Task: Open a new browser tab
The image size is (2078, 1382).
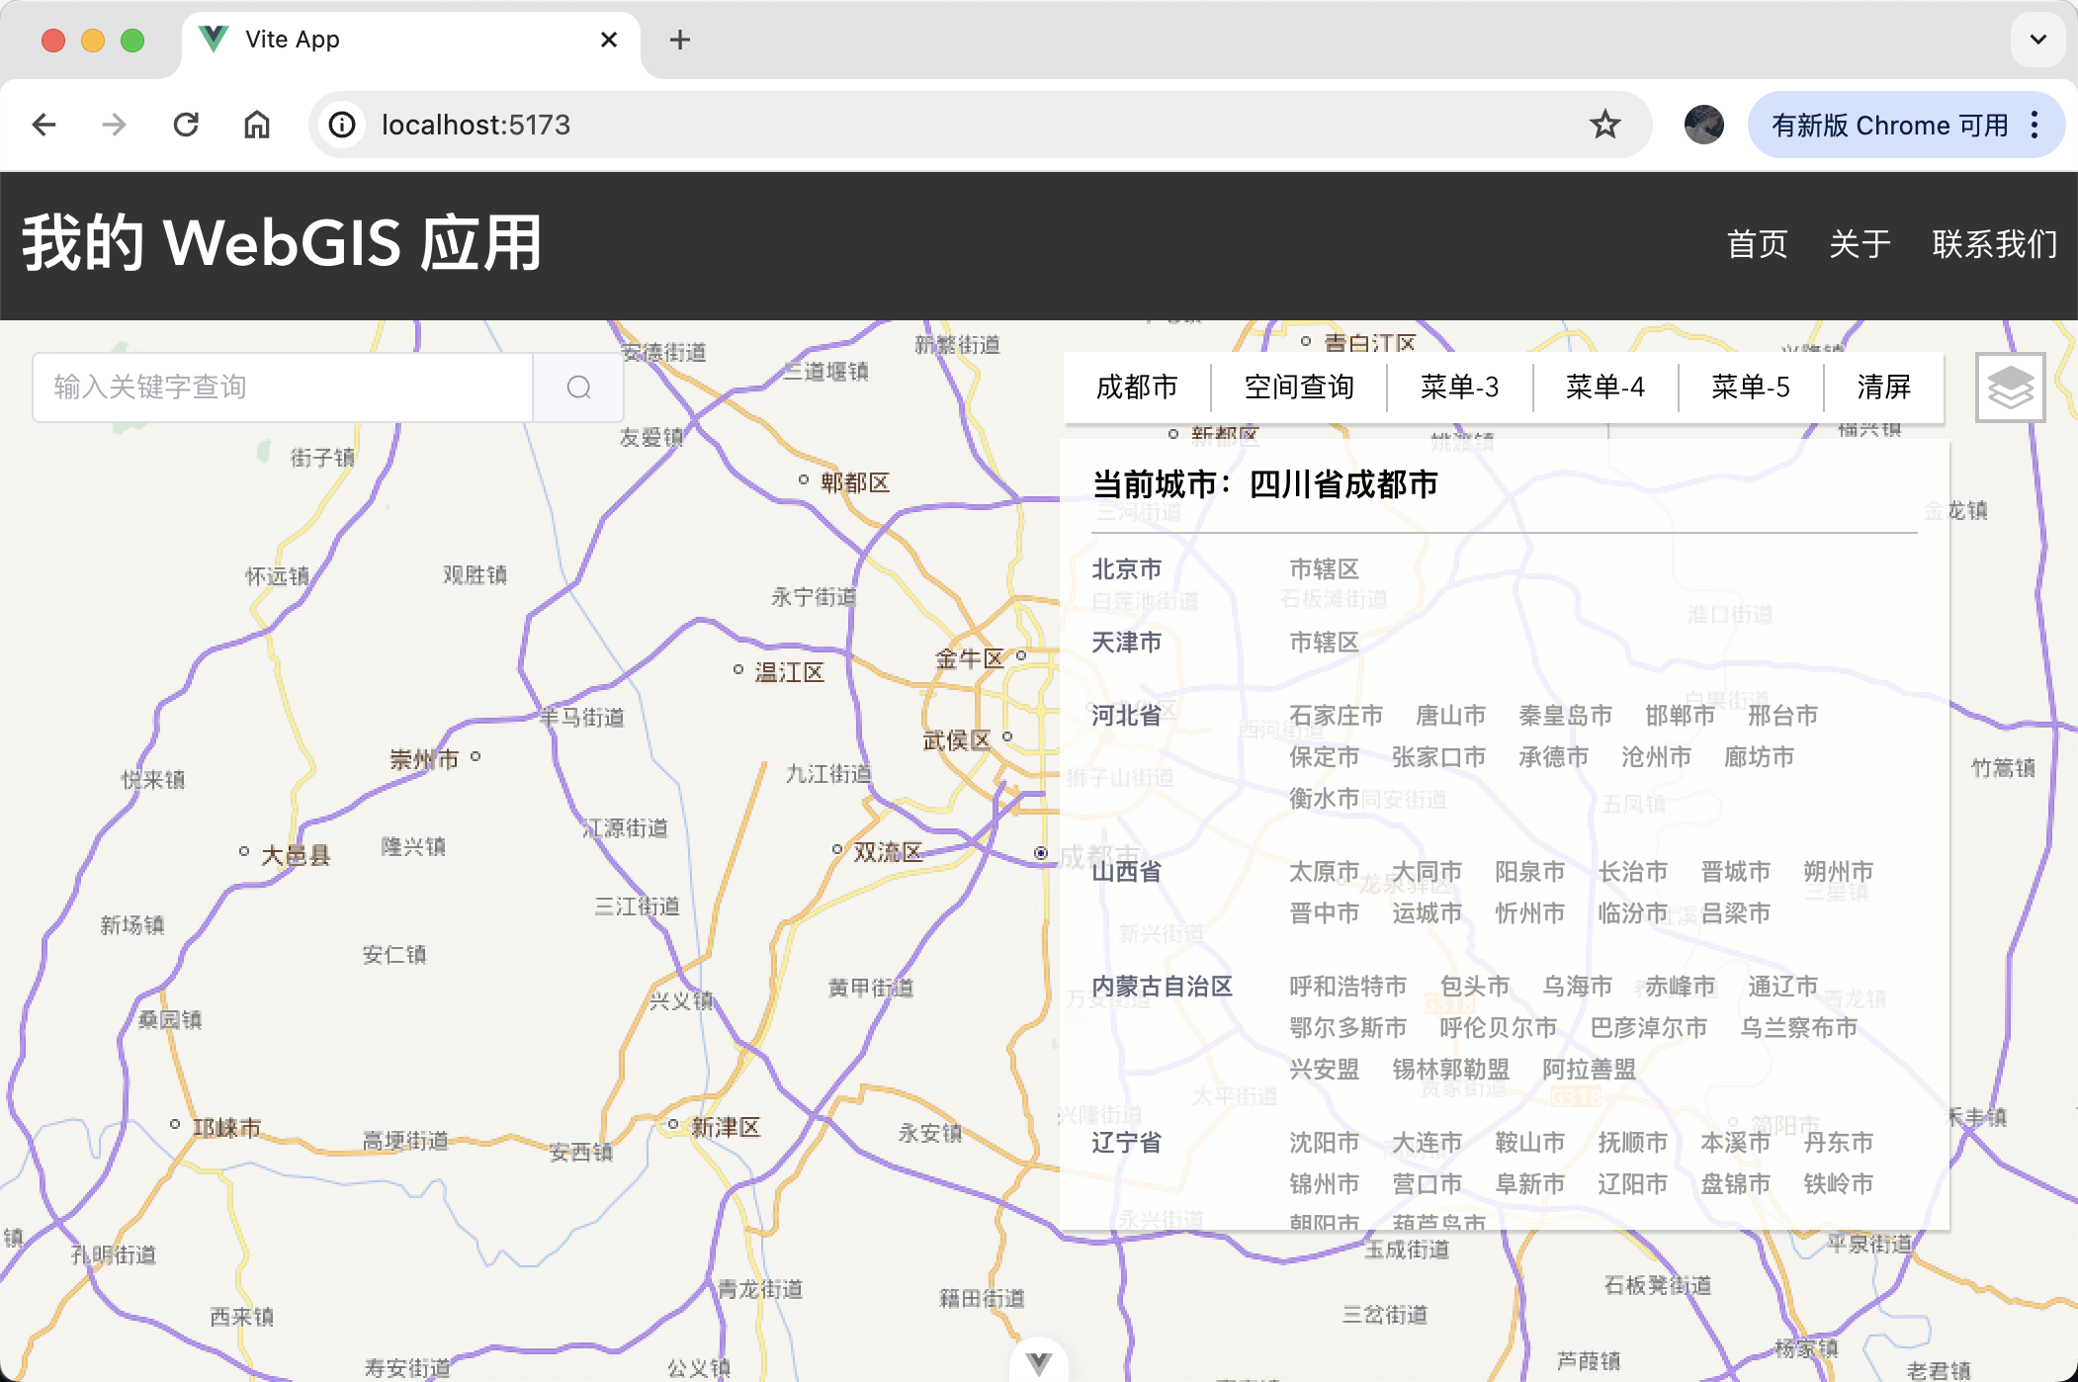Action: 680,40
